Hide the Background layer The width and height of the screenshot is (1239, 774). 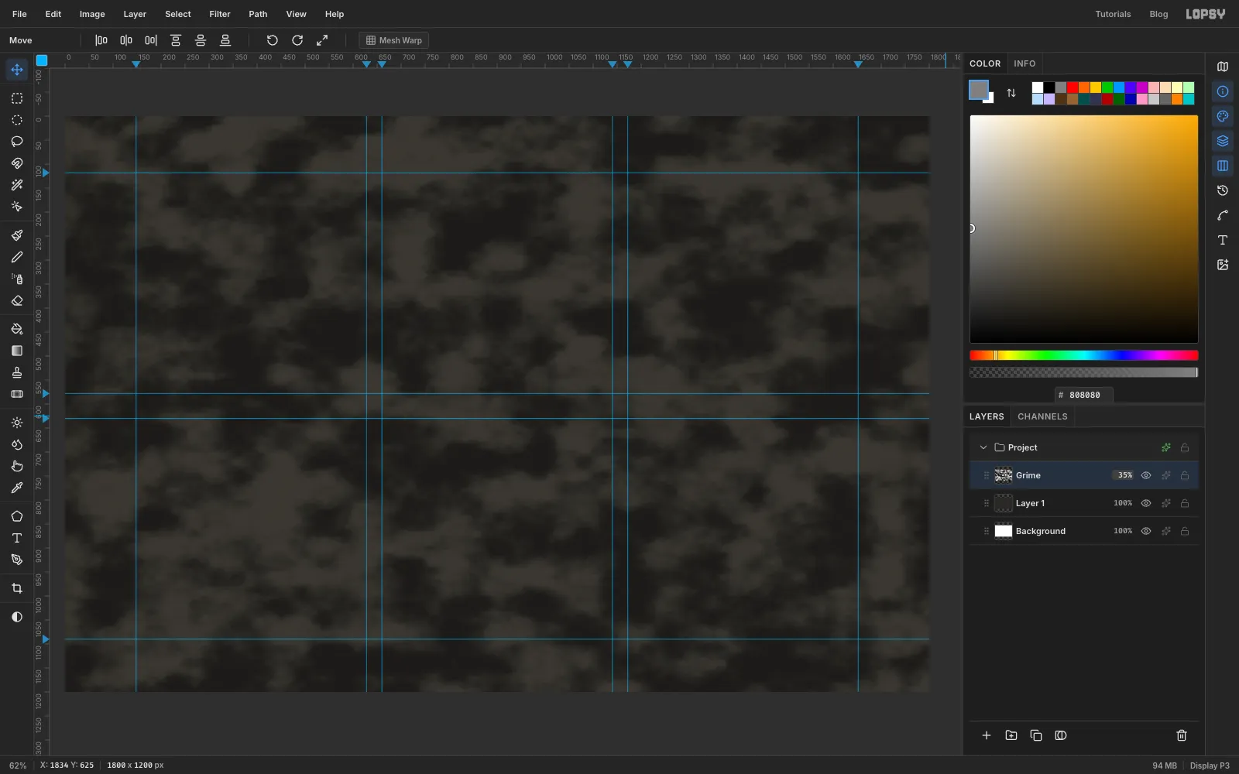click(x=1146, y=531)
